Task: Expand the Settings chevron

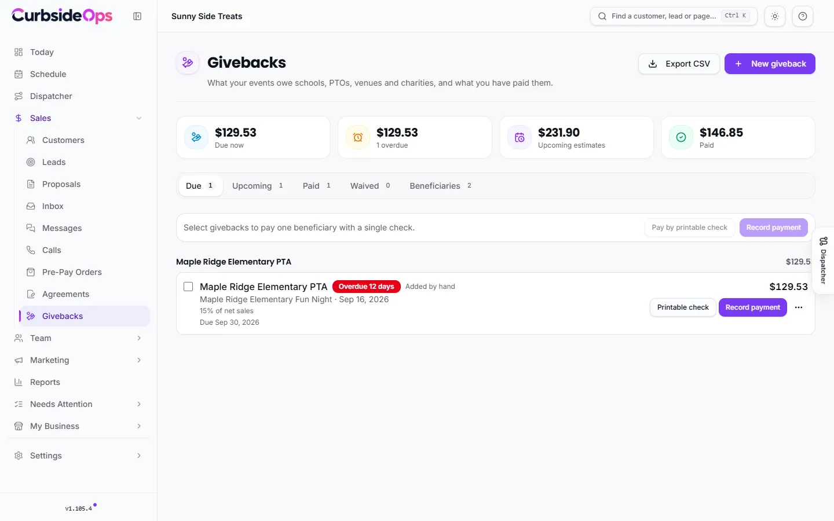Action: pyautogui.click(x=139, y=456)
